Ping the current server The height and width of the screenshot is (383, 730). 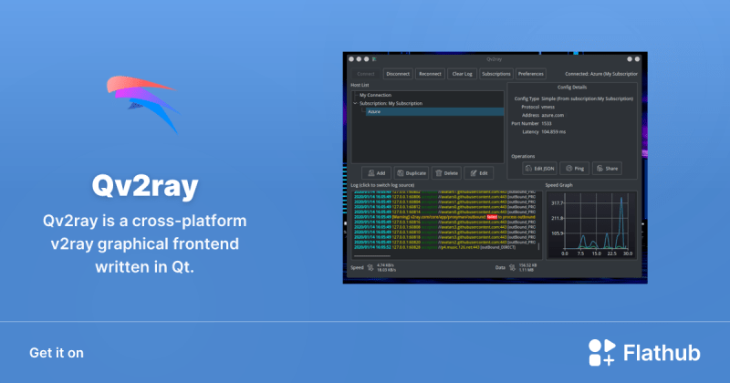coord(575,169)
